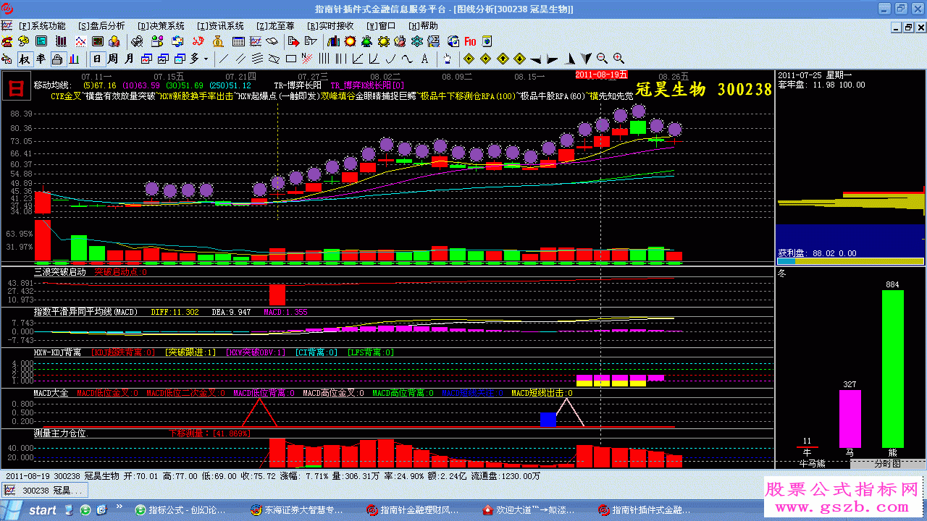
Task: Click the red sun icon in toolbar
Action: [x=351, y=41]
